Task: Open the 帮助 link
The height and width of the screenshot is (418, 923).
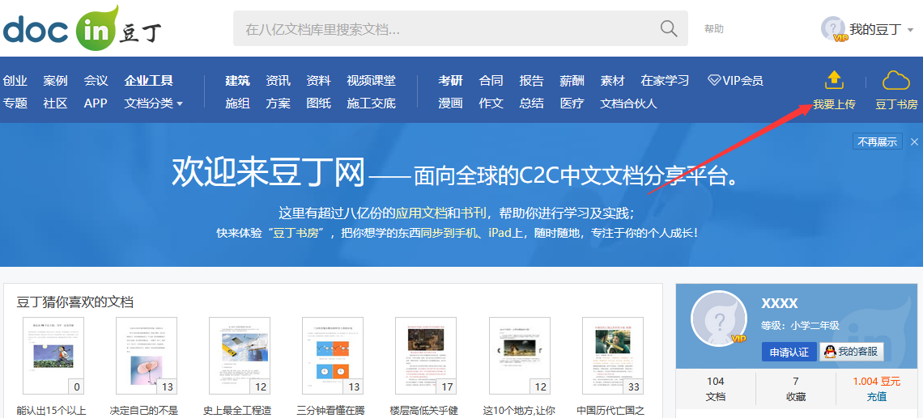Action: [714, 29]
